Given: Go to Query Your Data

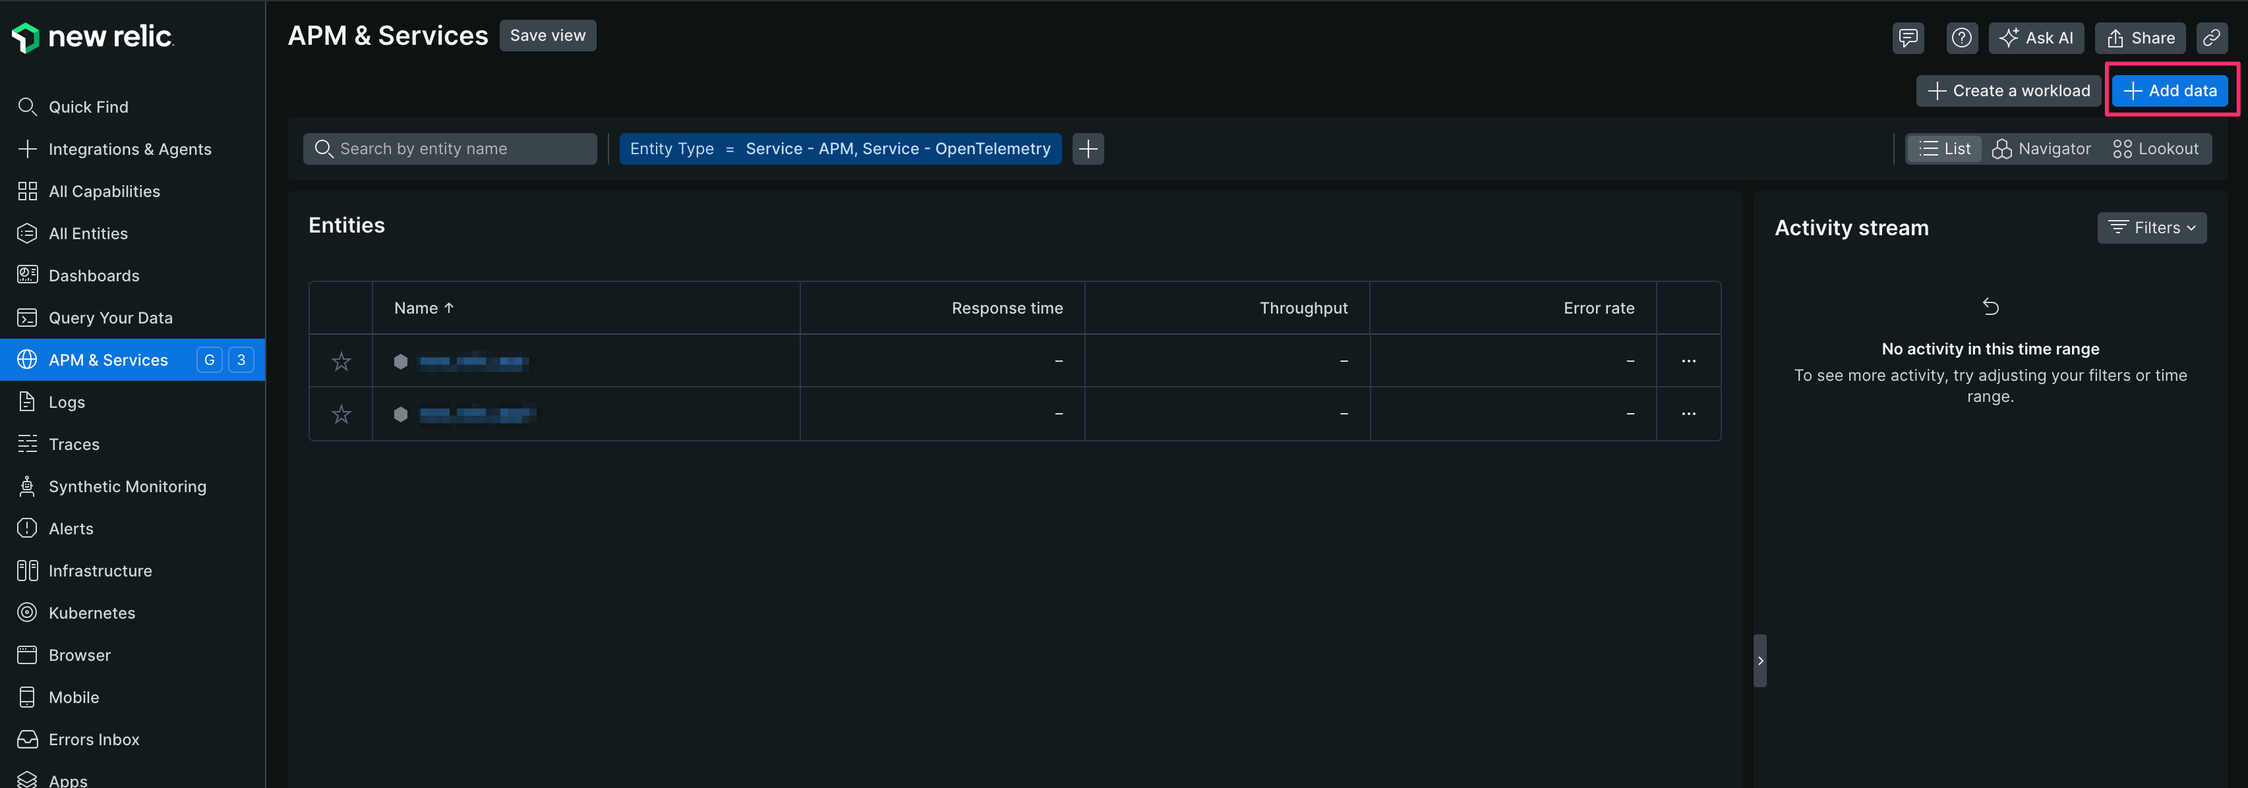Looking at the screenshot, I should [110, 317].
